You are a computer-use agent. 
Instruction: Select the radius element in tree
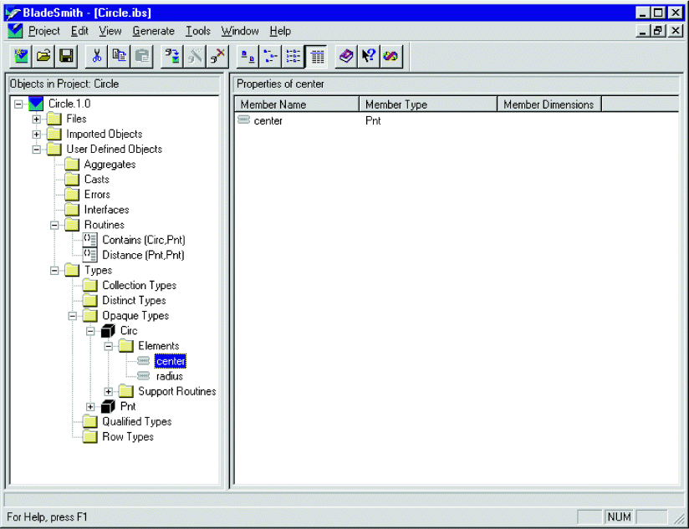170,376
